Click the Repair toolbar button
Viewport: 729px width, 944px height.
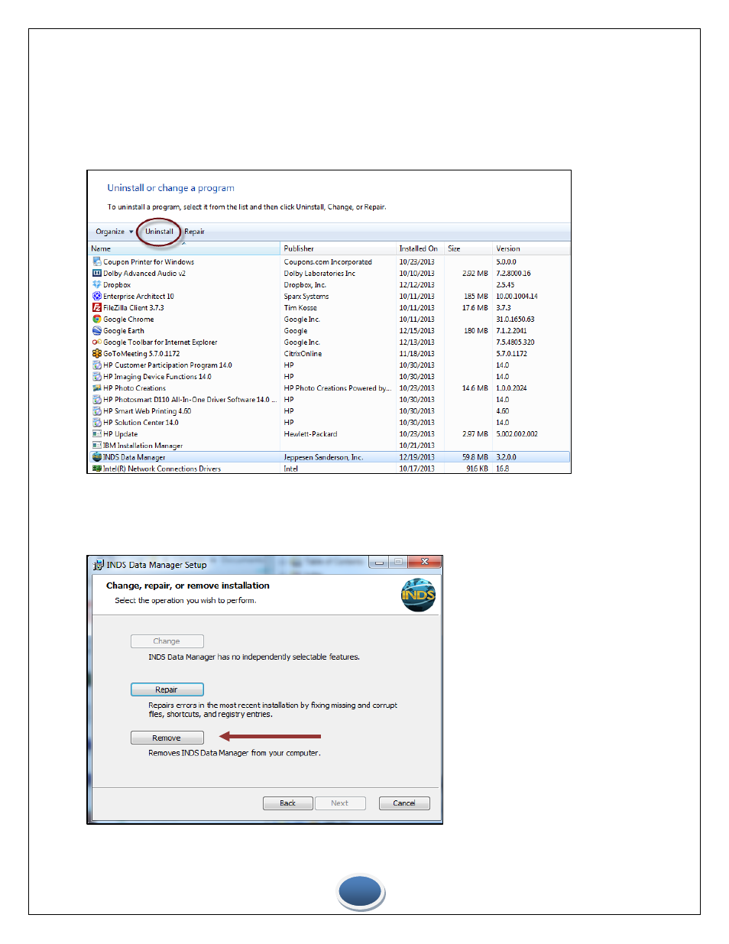194,232
